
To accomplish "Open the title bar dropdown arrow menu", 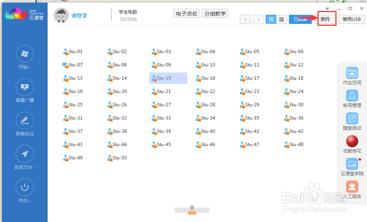I will (327, 9).
